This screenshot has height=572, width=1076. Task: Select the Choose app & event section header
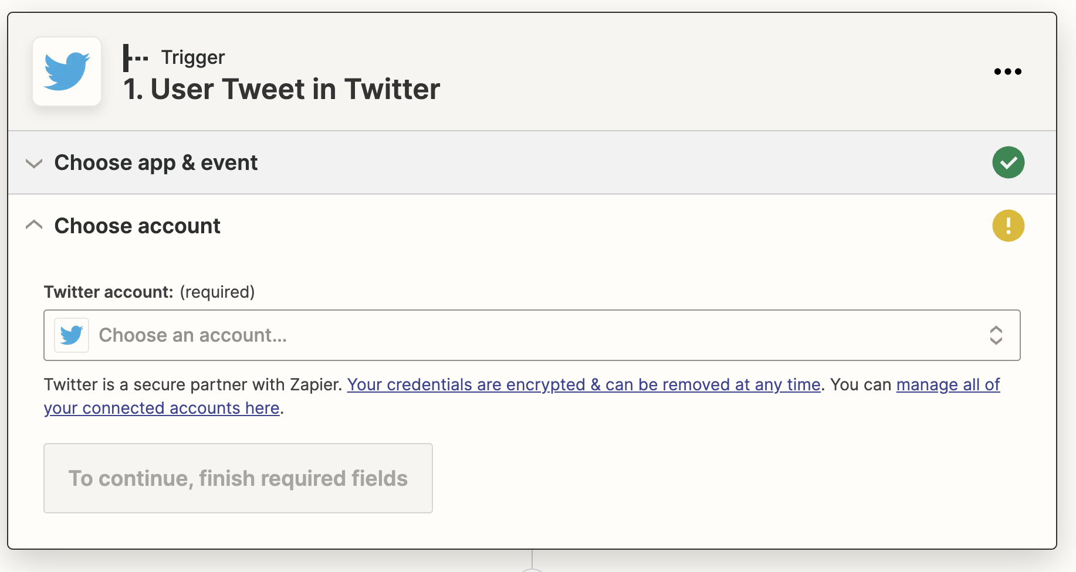[x=532, y=162]
